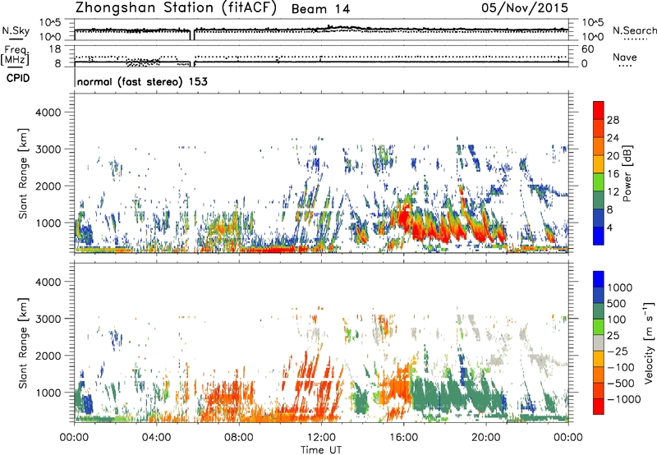The image size is (657, 455).
Task: Click the red top segment of Power colorbar
Action: [599, 111]
